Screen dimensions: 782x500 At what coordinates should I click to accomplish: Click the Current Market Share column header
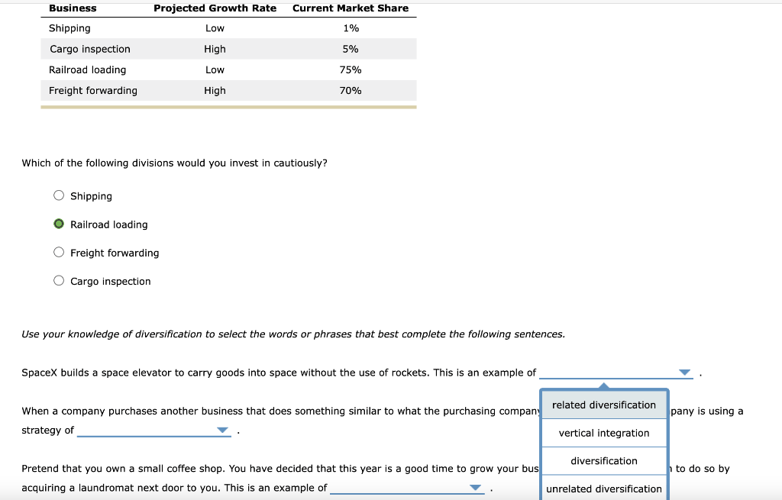(351, 8)
